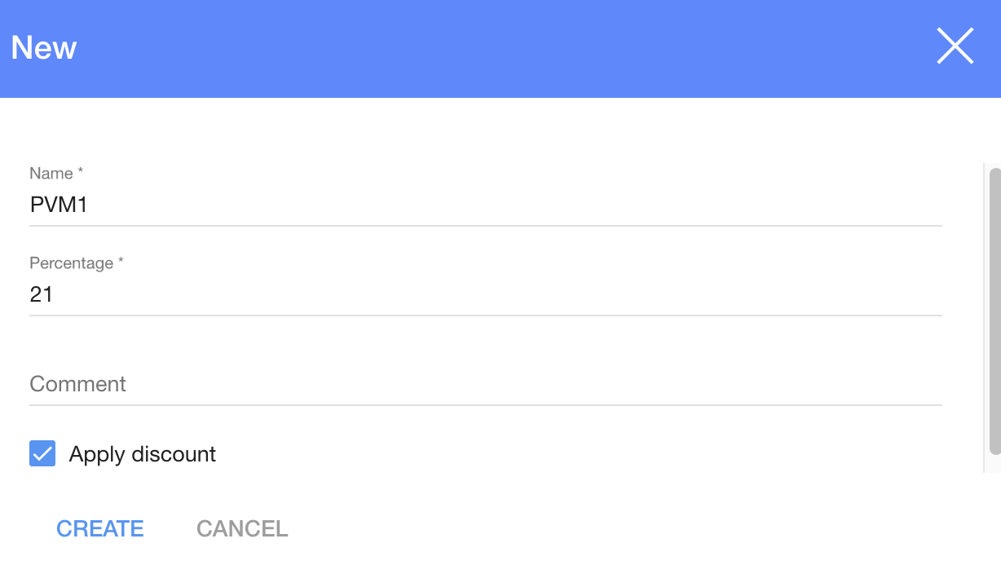Click into the Comment field
1001x574 pixels.
[485, 384]
